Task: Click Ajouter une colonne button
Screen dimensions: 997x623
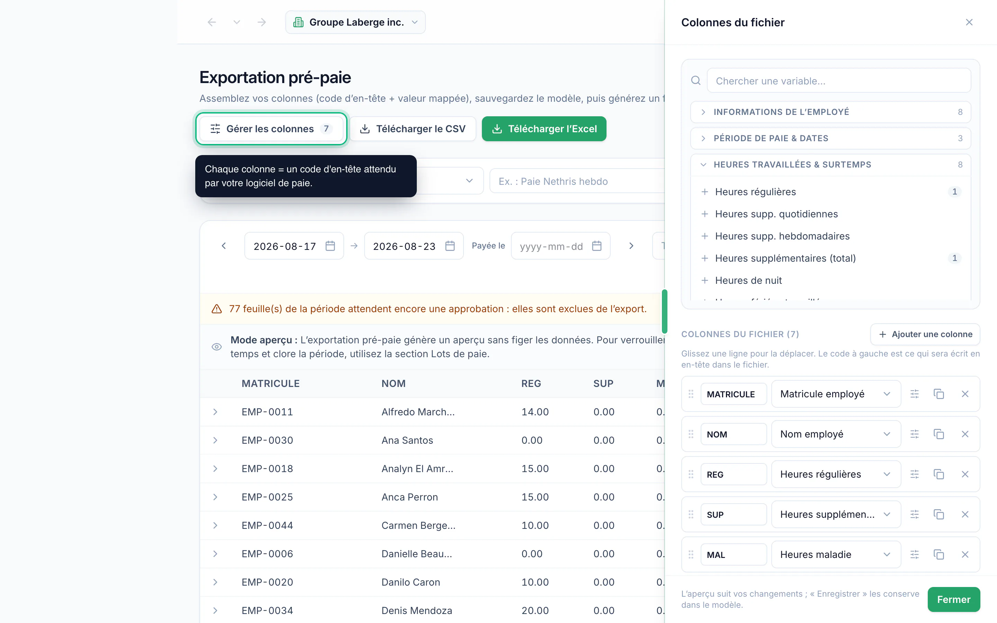Action: pos(925,334)
